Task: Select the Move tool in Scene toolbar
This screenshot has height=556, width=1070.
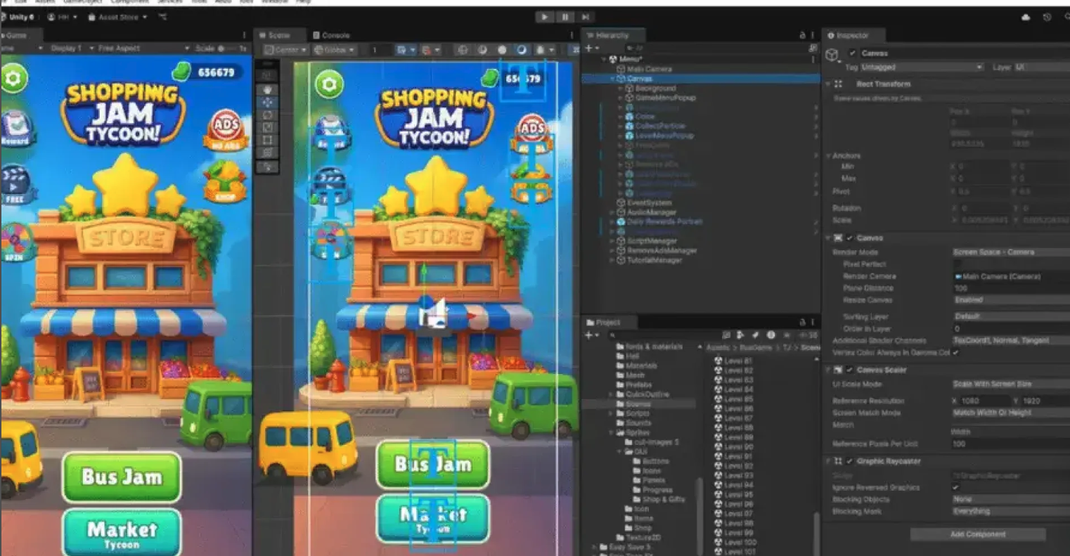Action: point(267,103)
